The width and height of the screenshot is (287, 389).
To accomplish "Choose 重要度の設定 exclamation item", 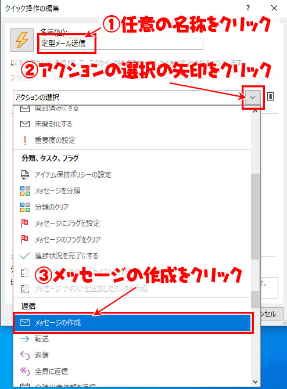I will click(x=132, y=140).
